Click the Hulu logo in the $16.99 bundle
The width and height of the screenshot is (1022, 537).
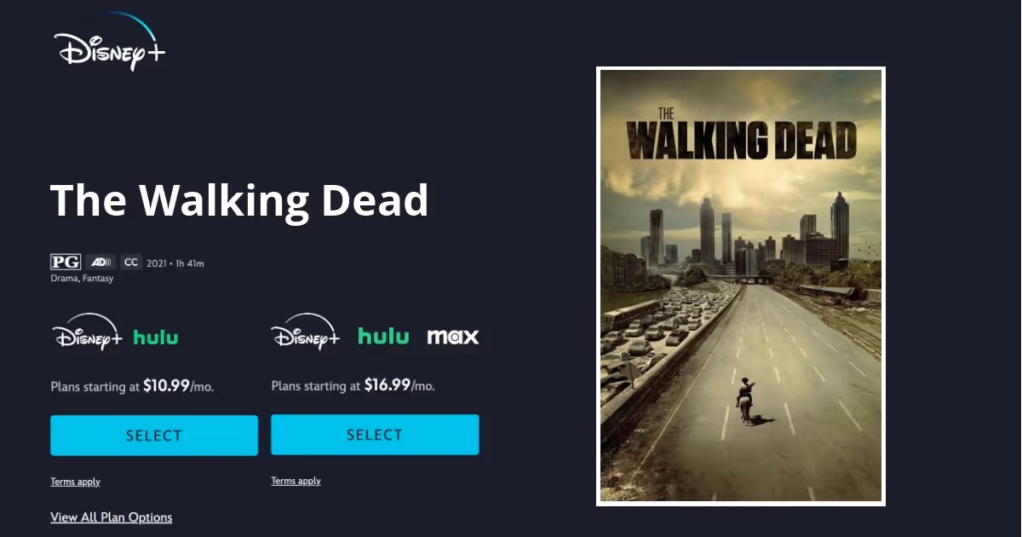383,336
